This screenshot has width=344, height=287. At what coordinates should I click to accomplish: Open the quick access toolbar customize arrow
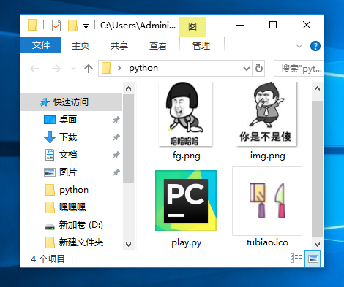pos(86,26)
